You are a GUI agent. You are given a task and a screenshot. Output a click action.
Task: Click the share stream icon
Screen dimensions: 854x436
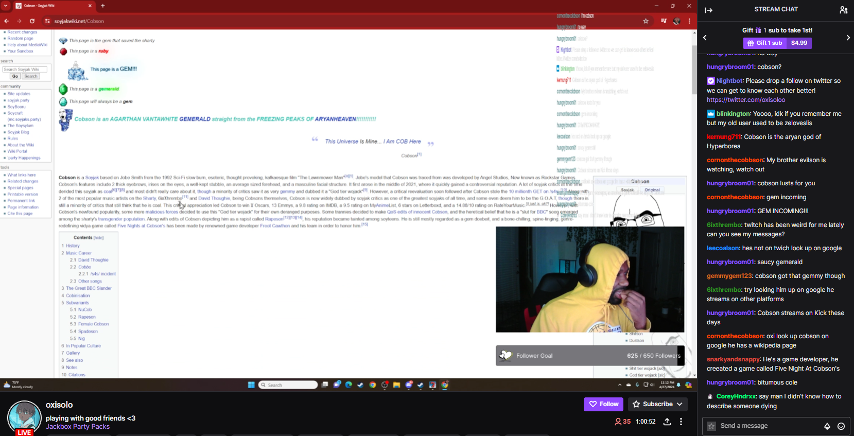pos(667,422)
